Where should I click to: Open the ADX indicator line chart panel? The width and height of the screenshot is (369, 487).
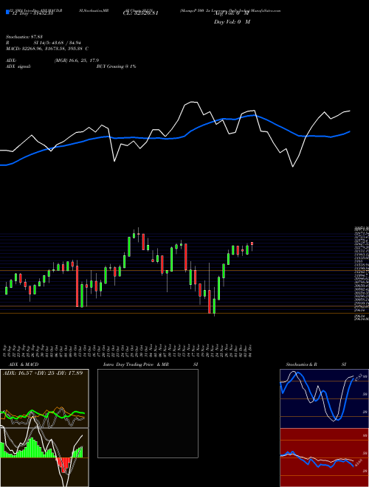(x=44, y=398)
